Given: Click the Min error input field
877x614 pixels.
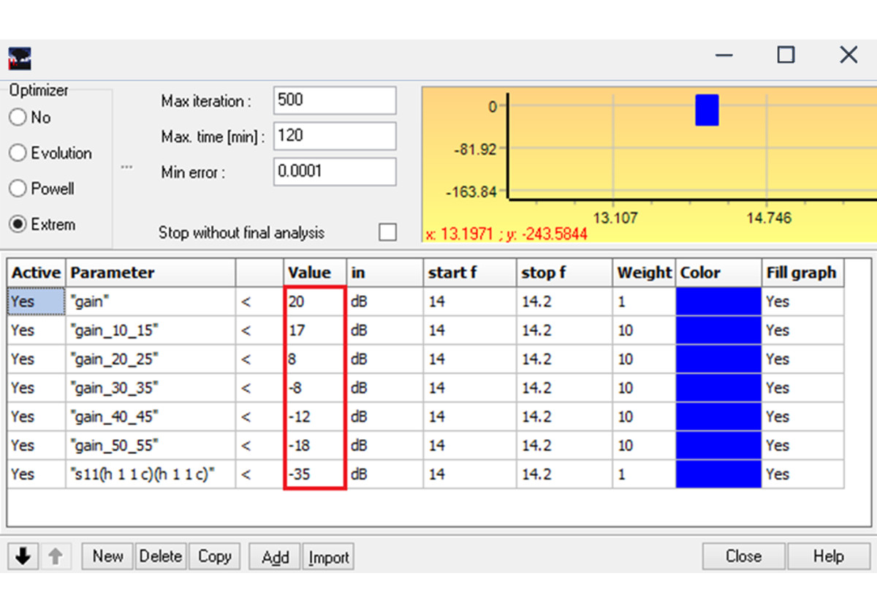Looking at the screenshot, I should (335, 172).
